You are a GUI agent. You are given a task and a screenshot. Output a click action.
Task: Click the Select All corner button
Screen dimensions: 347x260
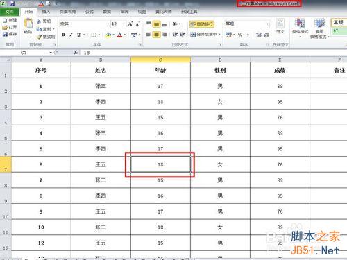(6, 60)
